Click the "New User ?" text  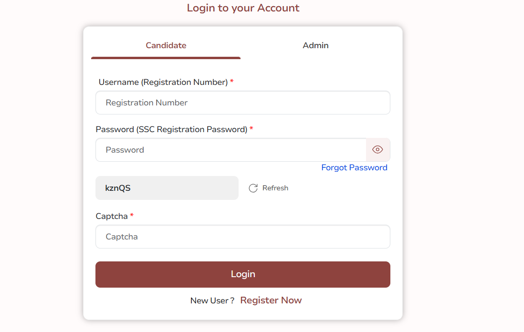click(x=212, y=301)
